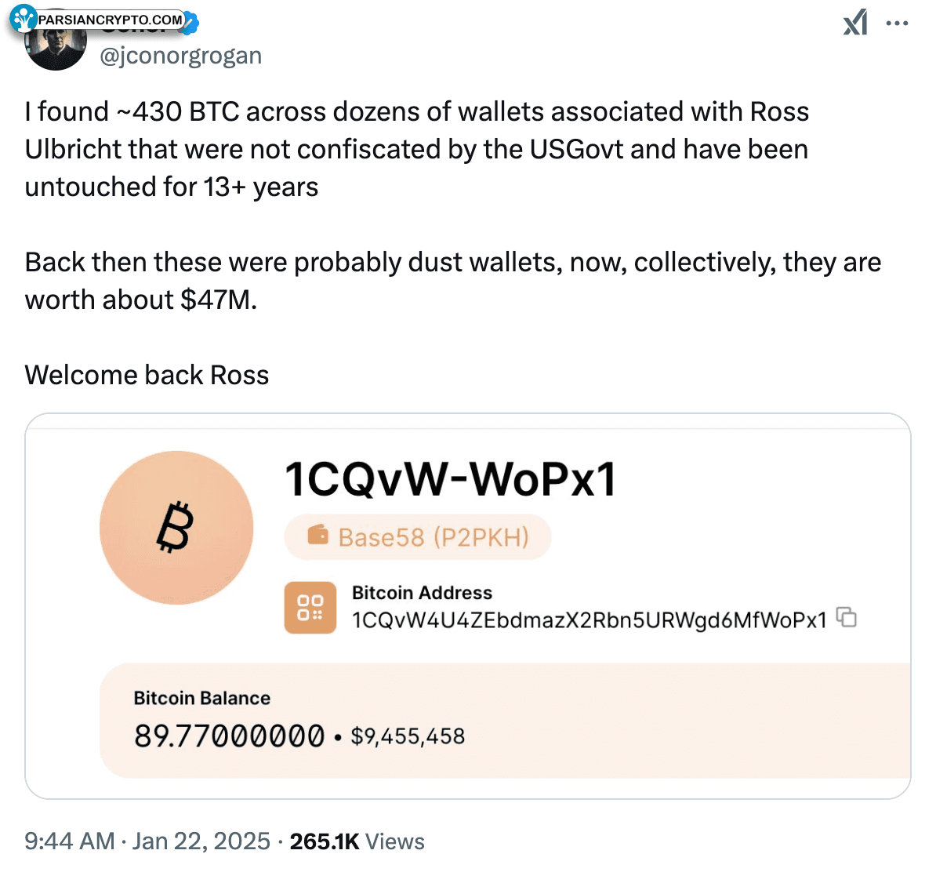Click the orange QR code icon
The height and width of the screenshot is (872, 936).
pyautogui.click(x=310, y=607)
